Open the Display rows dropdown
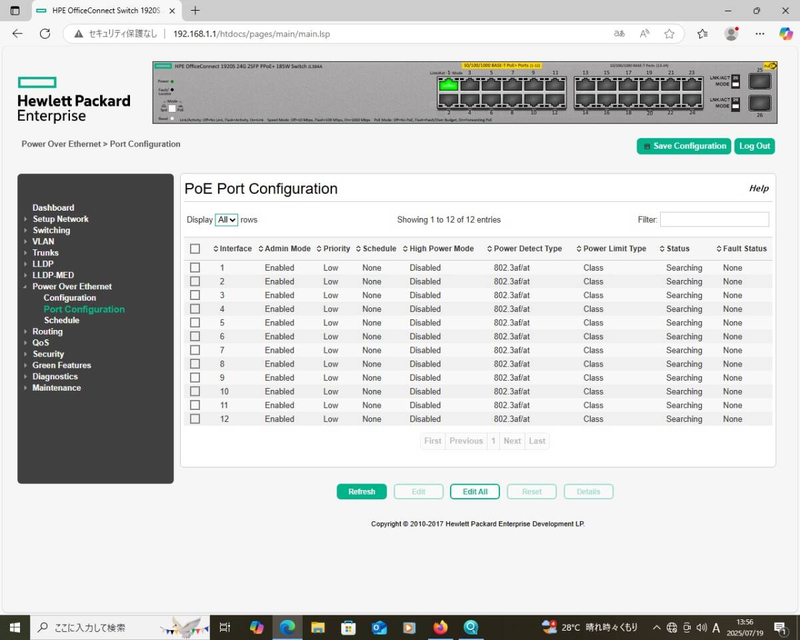Screen dimensions: 800x640 227,219
